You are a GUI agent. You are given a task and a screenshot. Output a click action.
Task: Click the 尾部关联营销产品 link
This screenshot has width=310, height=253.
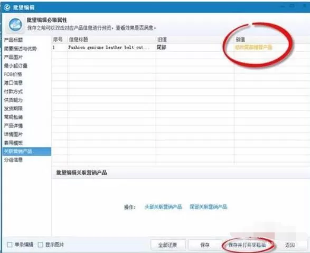tap(209, 207)
